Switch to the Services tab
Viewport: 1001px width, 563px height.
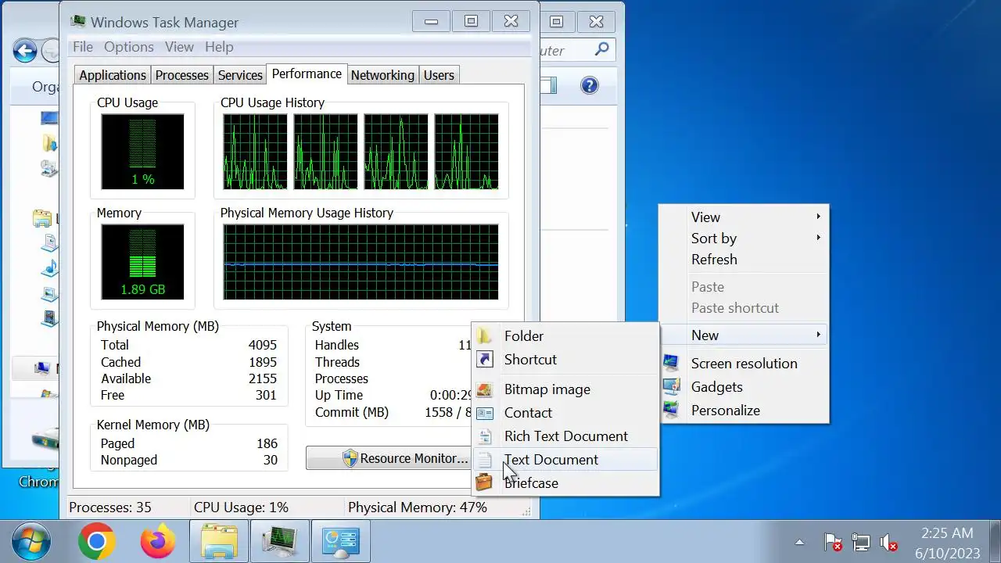click(x=240, y=75)
